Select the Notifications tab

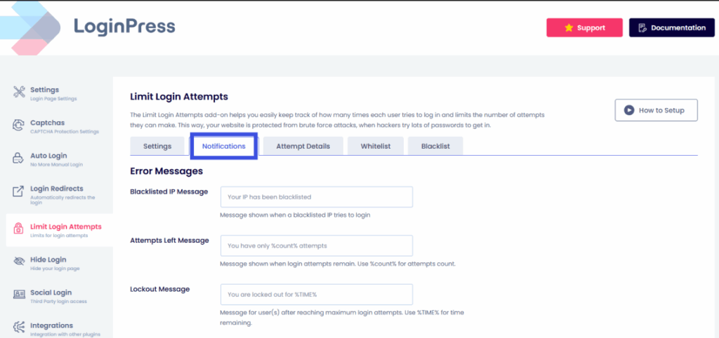[x=224, y=147]
